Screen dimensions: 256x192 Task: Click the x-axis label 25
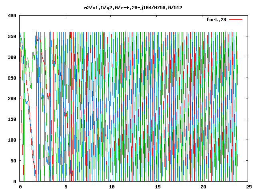[x=249, y=187]
